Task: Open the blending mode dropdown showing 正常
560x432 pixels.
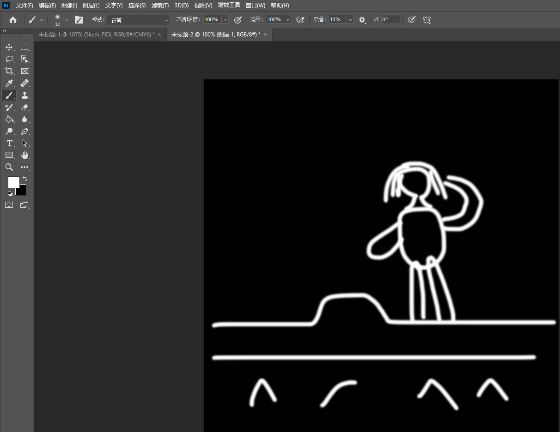Action: [x=139, y=20]
